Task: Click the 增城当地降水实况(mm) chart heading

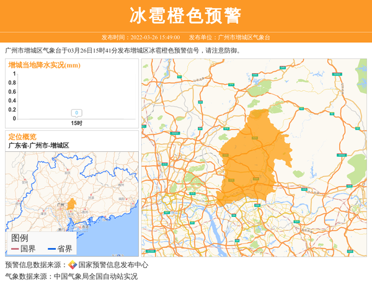Action: 44,65
